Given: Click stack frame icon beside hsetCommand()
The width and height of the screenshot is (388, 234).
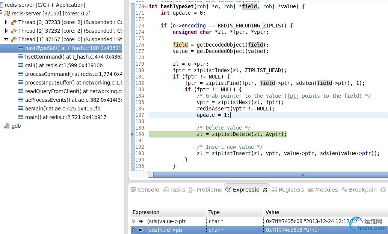Looking at the screenshot, I should coord(21,57).
